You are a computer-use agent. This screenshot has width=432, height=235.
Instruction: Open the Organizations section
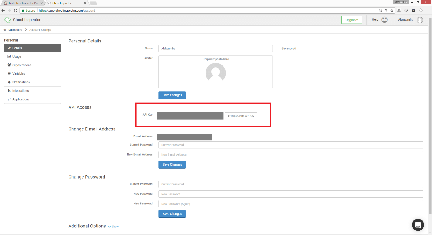[x=32, y=65]
